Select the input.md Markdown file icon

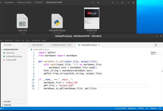[22, 21]
